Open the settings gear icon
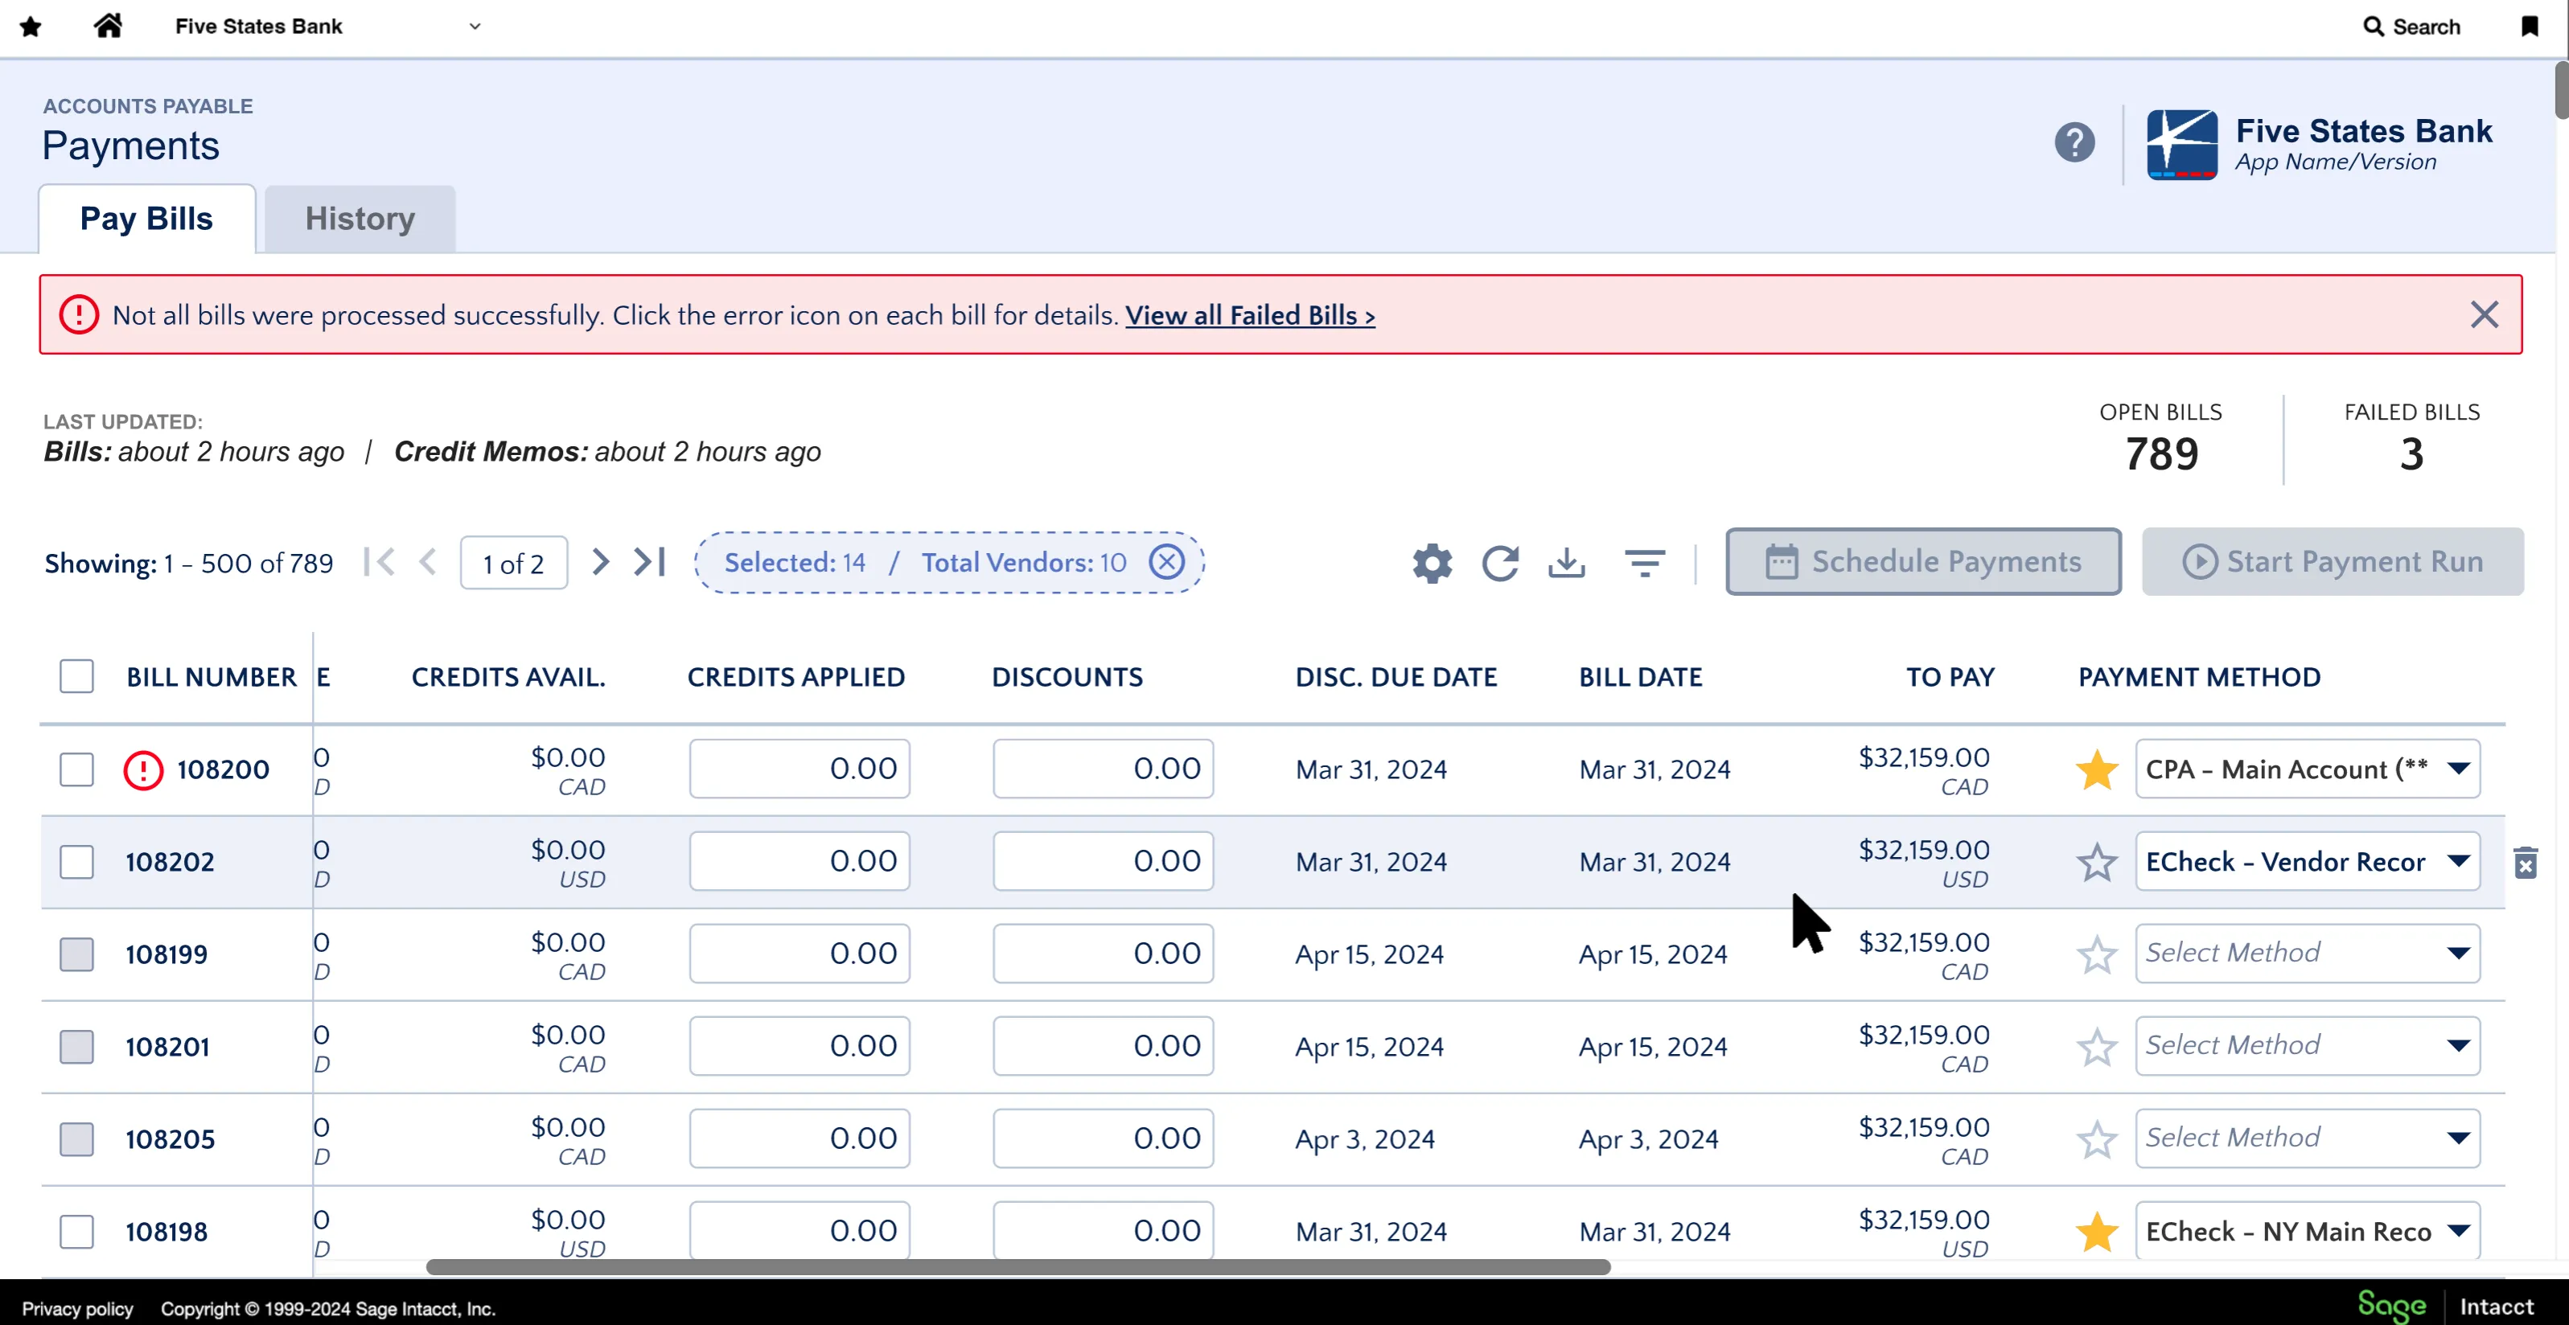 pos(1432,564)
